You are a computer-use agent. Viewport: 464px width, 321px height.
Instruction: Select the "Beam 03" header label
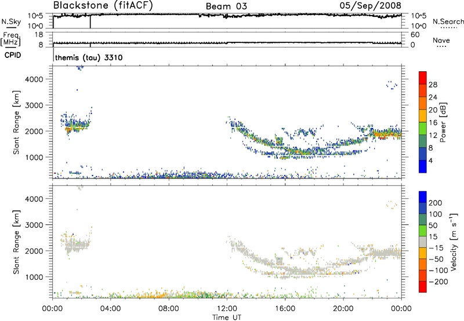coord(226,6)
